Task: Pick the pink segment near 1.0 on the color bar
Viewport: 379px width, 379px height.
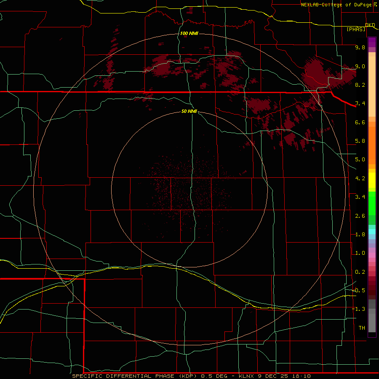Action: click(x=372, y=255)
